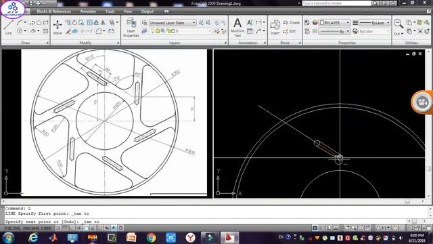Expand the Annotation panel options
Image resolution: width=433 pixels, height=244 pixels.
(265, 43)
